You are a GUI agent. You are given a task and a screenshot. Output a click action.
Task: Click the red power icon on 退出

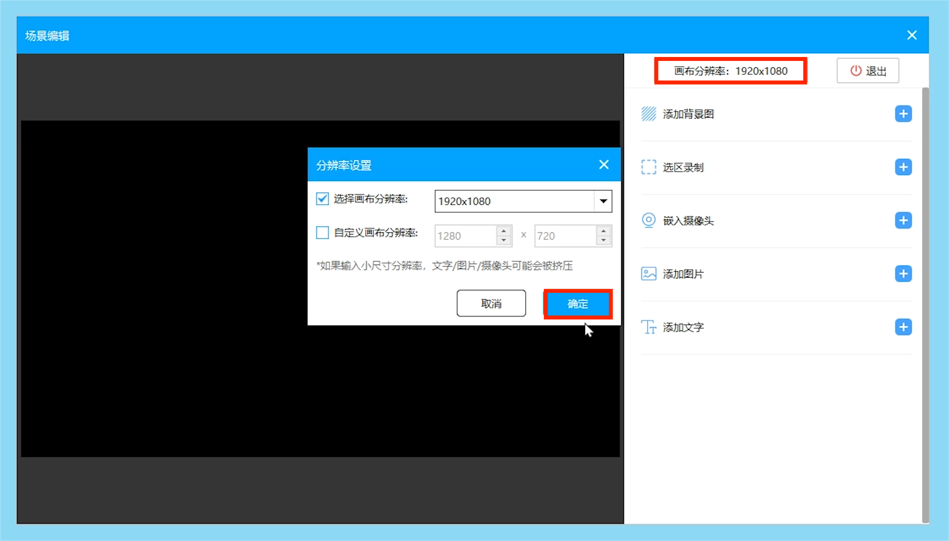(x=855, y=71)
